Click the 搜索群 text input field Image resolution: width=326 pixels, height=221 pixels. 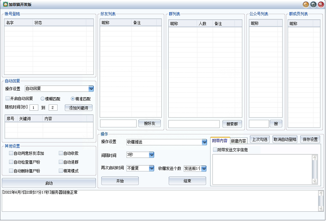(194, 124)
